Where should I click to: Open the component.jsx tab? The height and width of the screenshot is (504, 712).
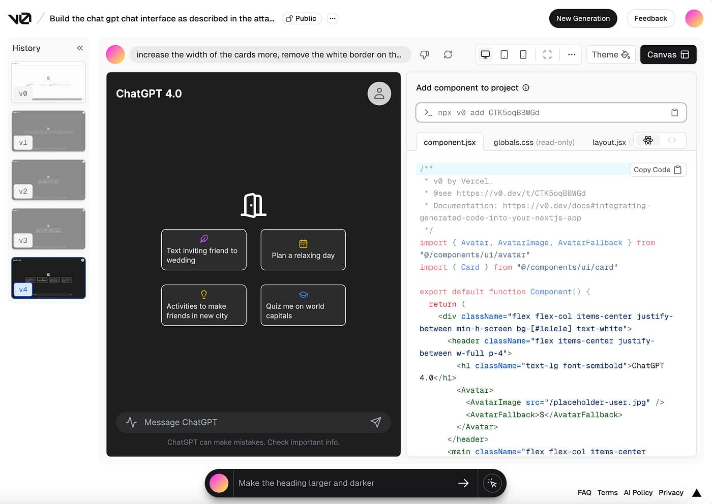pyautogui.click(x=449, y=142)
